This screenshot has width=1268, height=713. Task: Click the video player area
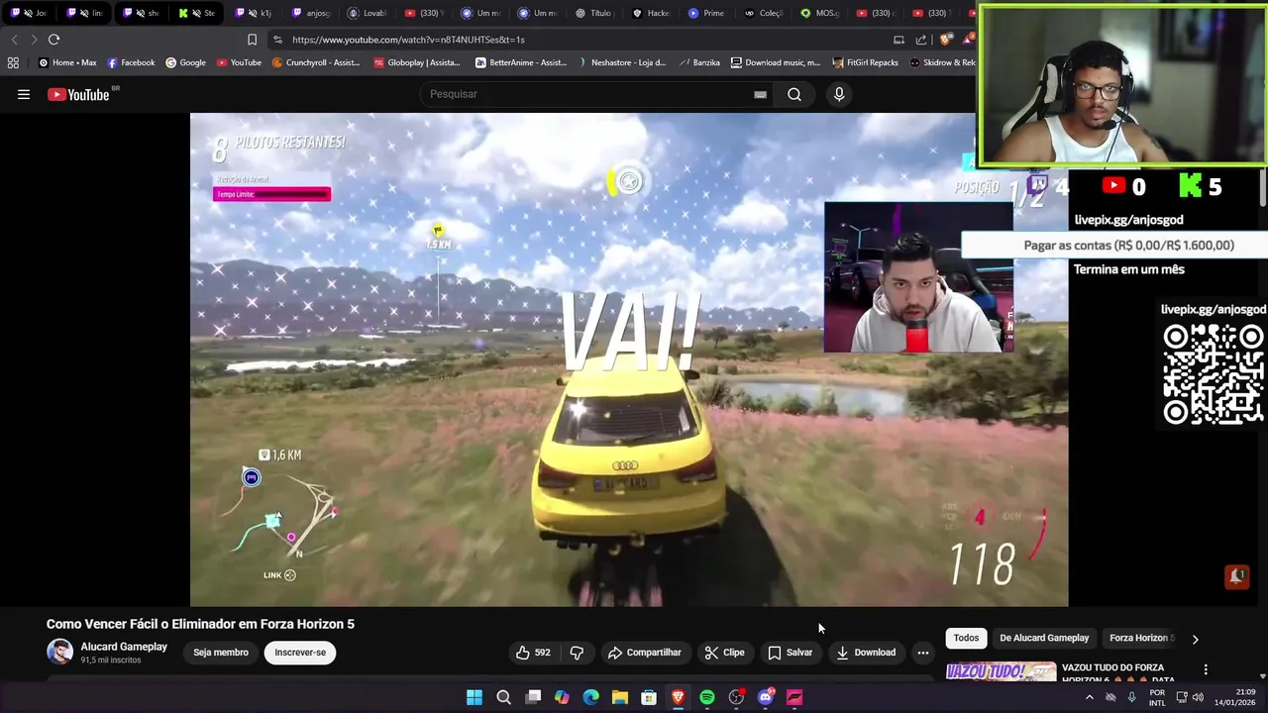pyautogui.click(x=629, y=359)
